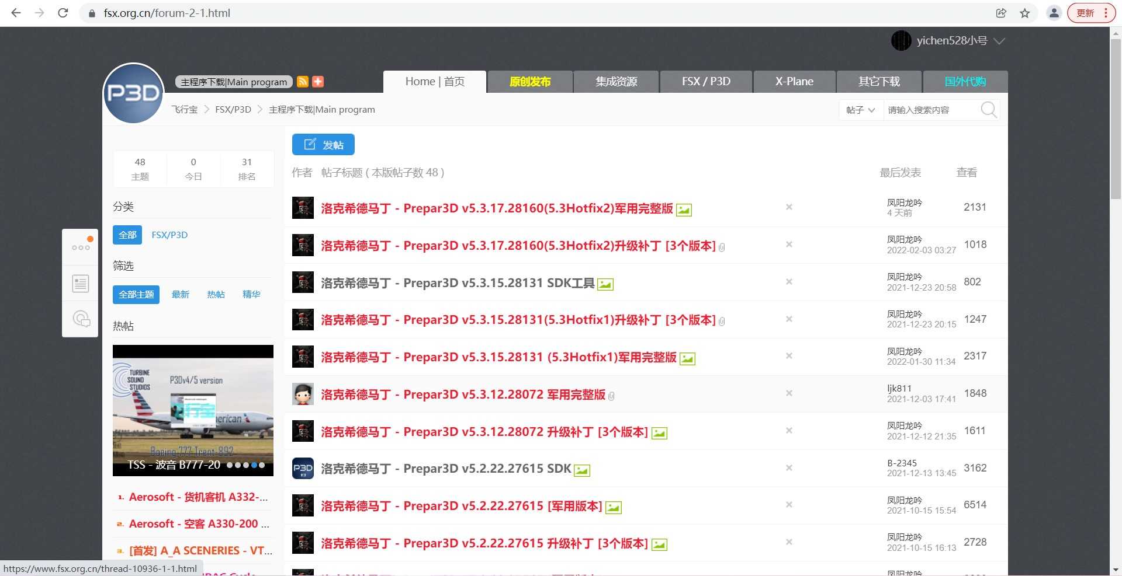1122x576 pixels.
Task: Click the share page icon in address bar
Action: (1001, 13)
